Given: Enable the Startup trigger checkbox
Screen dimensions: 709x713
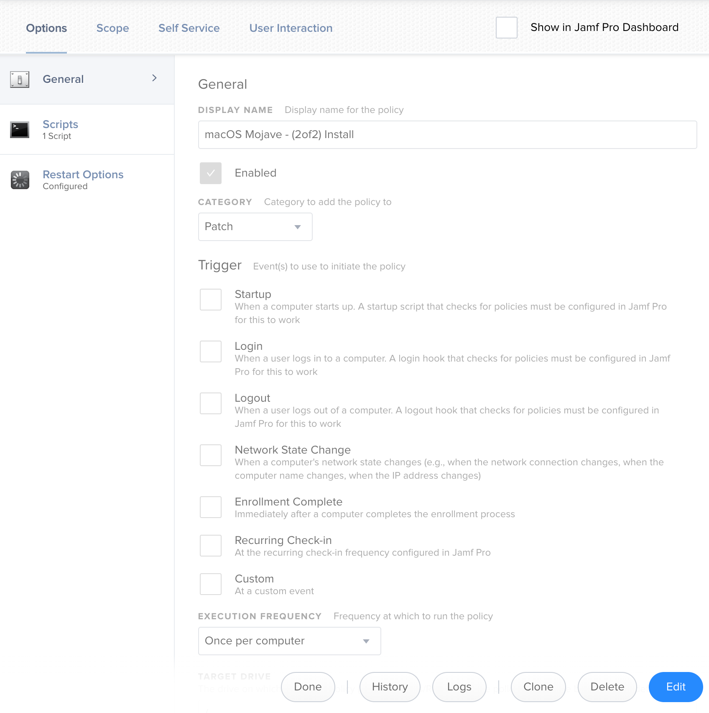Looking at the screenshot, I should pos(211,300).
